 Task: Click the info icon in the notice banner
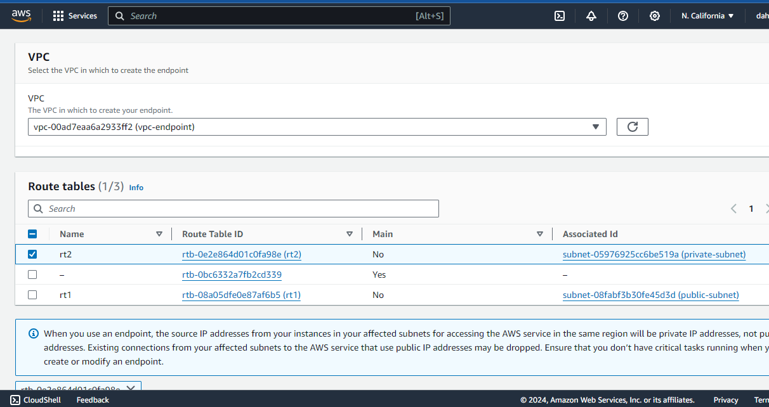pos(34,333)
